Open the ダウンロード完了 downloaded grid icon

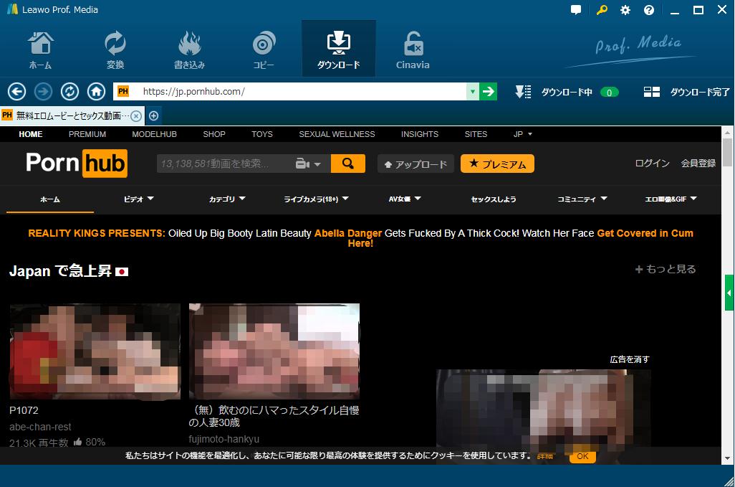click(652, 92)
